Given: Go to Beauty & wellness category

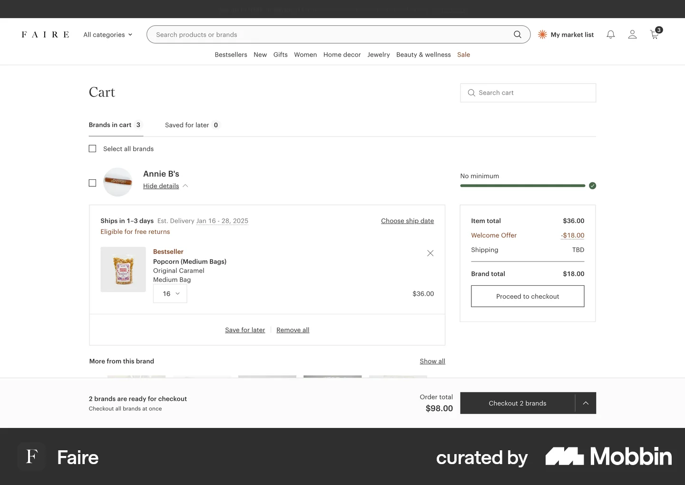Looking at the screenshot, I should [423, 55].
